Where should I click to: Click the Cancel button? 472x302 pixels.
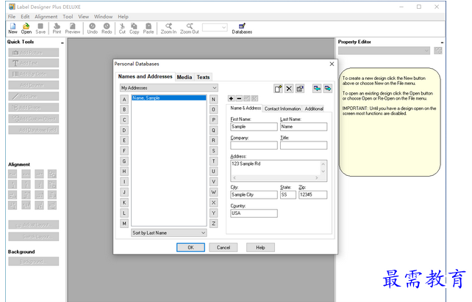[x=224, y=247]
